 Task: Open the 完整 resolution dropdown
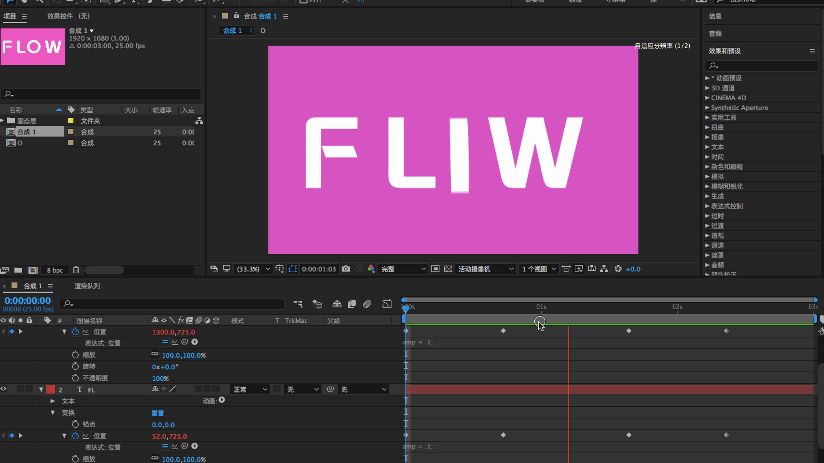click(403, 269)
